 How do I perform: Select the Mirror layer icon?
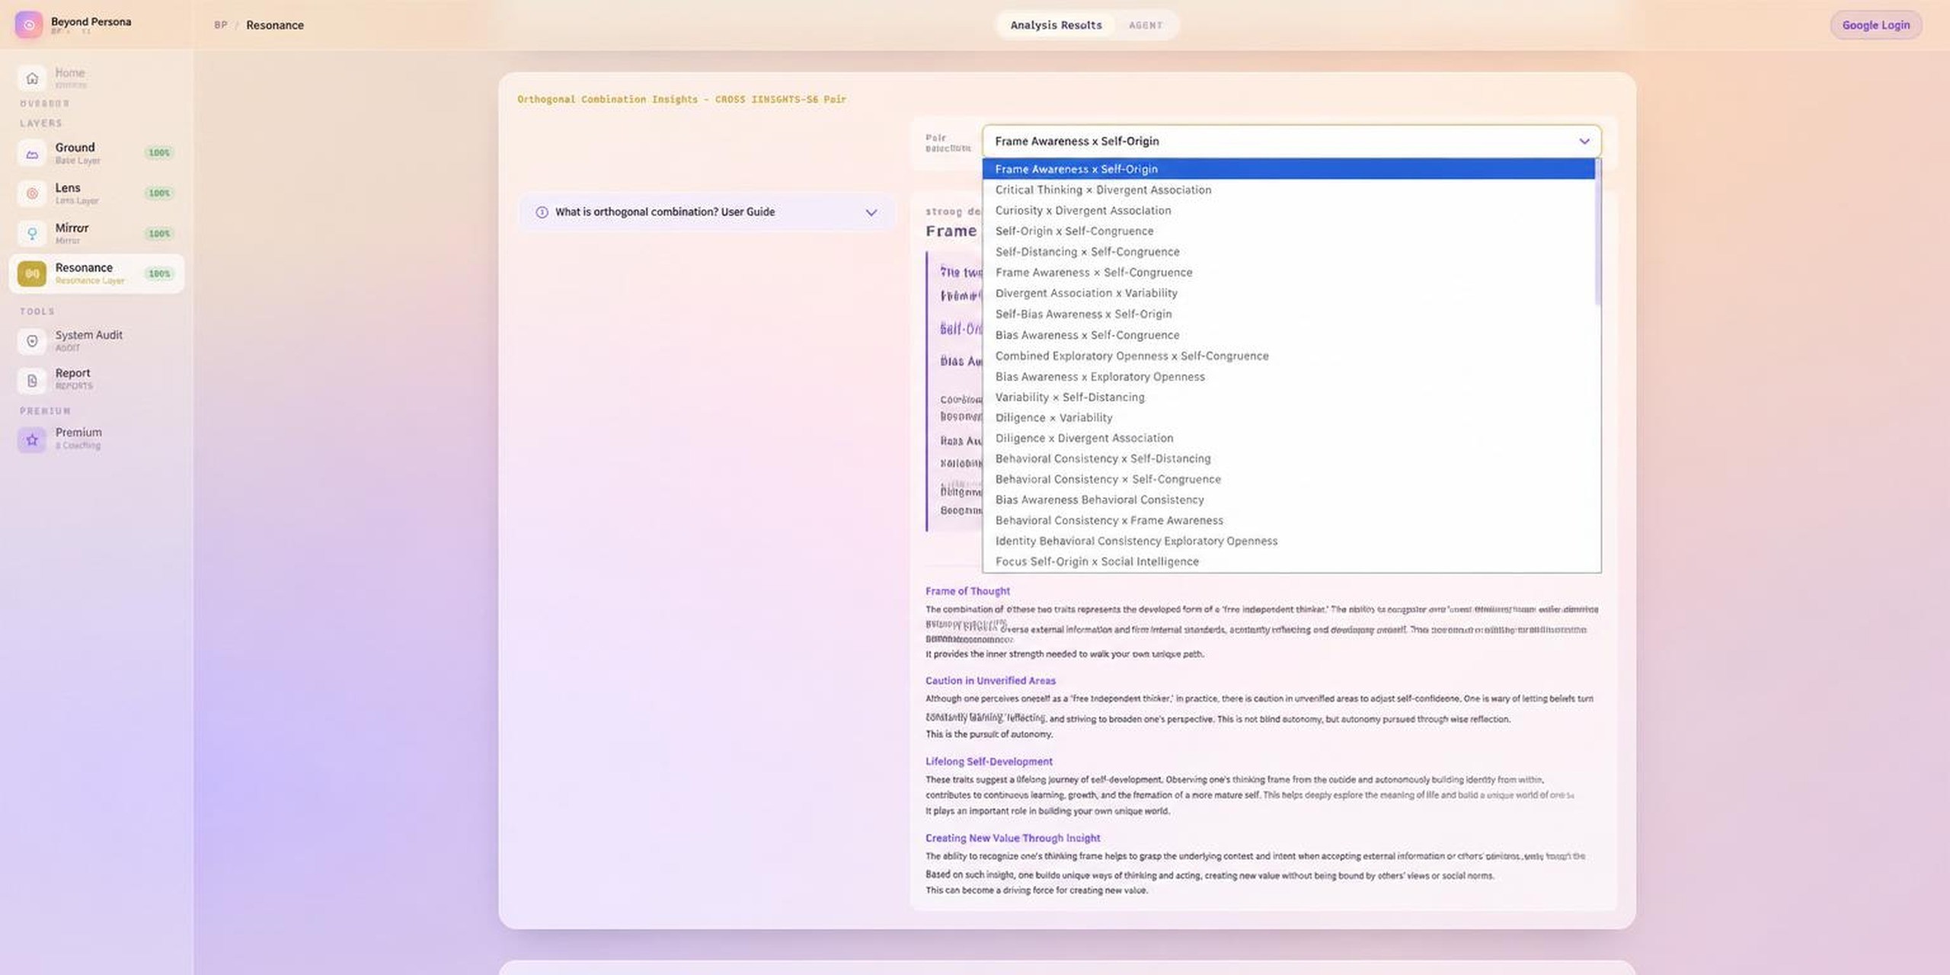coord(32,233)
